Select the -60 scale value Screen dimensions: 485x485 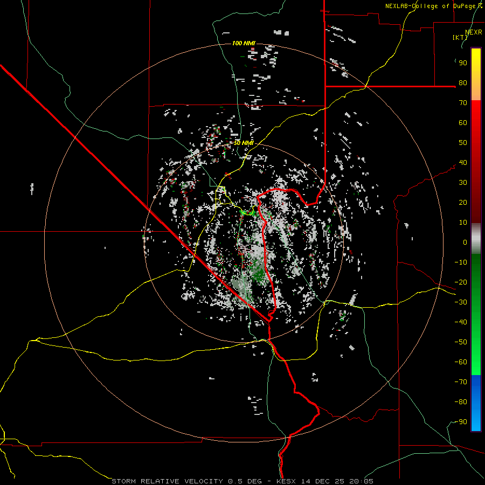click(461, 362)
